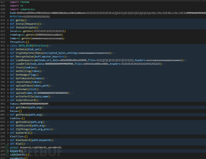Image resolution: width=206 pixels, height=159 pixels.
Task: Unfold the injectDiscord function chevron
Action: 8,100
